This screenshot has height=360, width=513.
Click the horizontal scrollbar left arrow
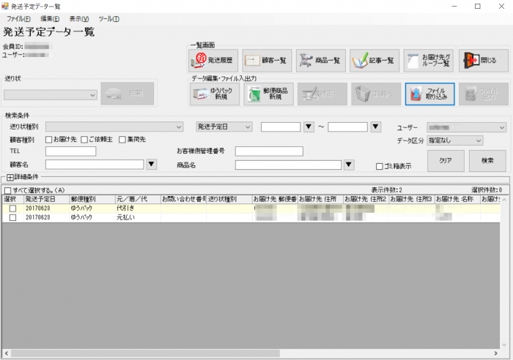[x=7, y=353]
